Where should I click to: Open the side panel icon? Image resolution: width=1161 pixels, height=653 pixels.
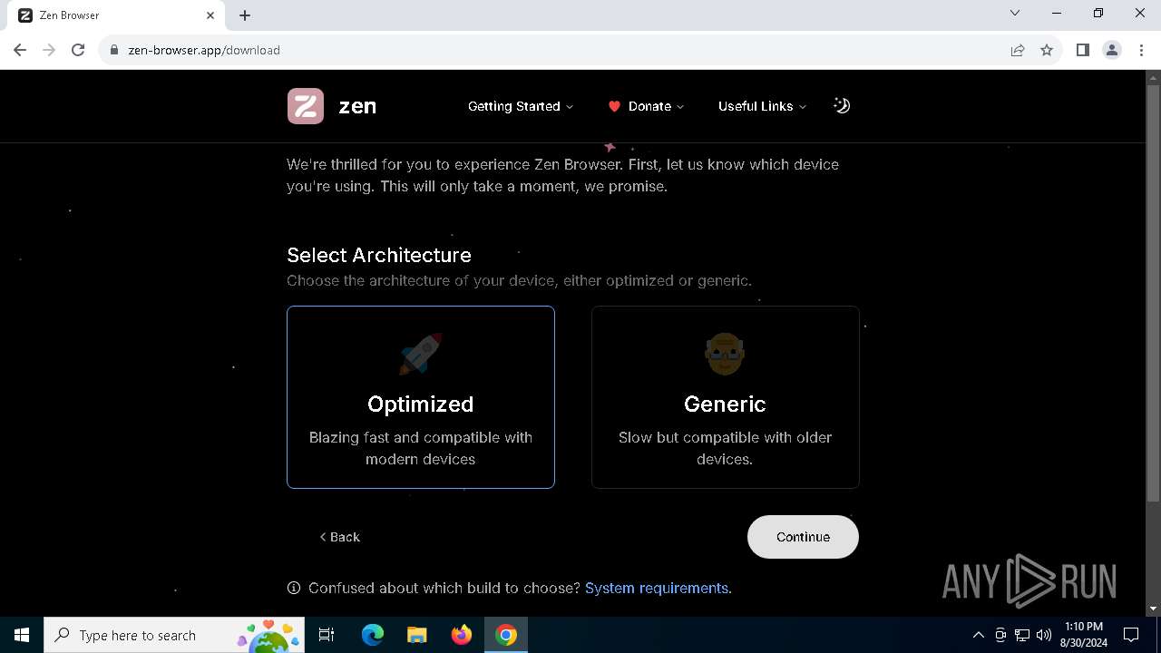(x=1082, y=50)
